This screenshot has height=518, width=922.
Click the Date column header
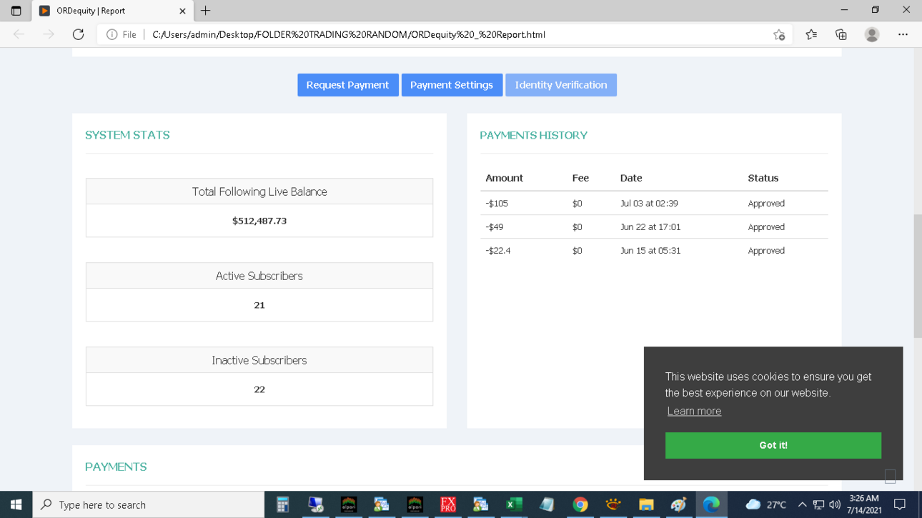coord(631,178)
